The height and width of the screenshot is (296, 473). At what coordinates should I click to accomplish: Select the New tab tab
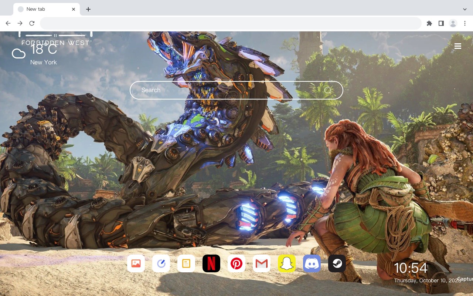(47, 9)
